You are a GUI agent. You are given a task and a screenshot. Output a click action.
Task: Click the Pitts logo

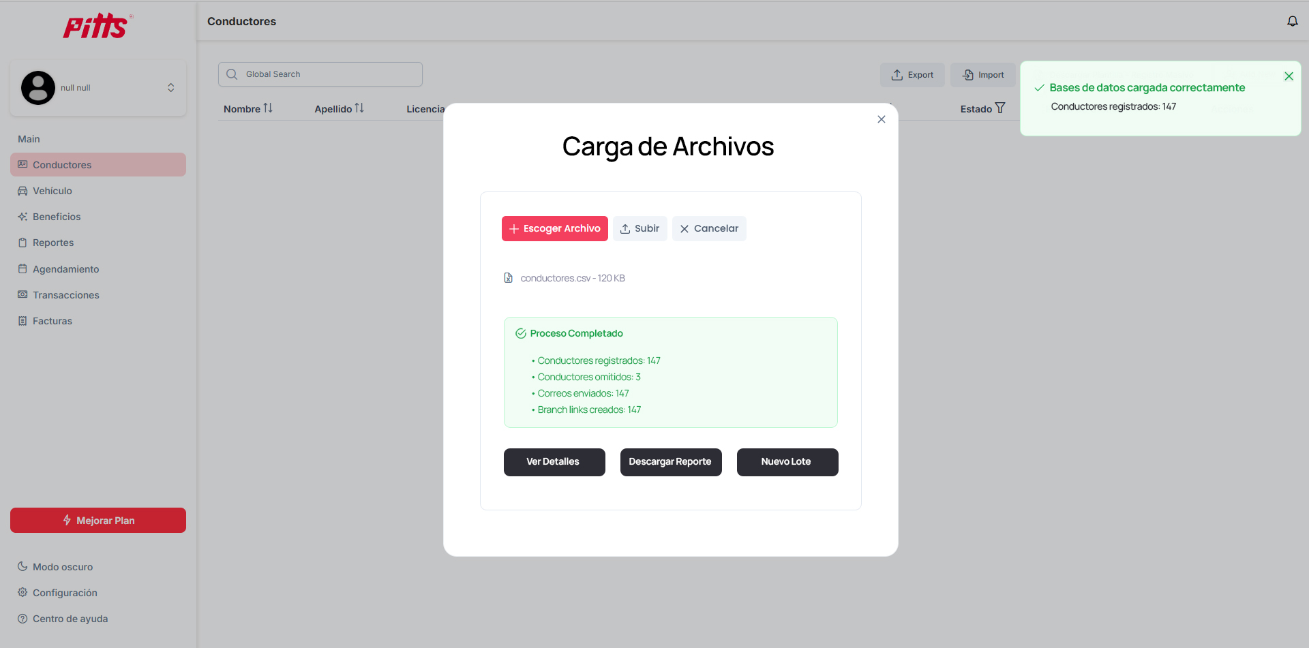(x=97, y=27)
